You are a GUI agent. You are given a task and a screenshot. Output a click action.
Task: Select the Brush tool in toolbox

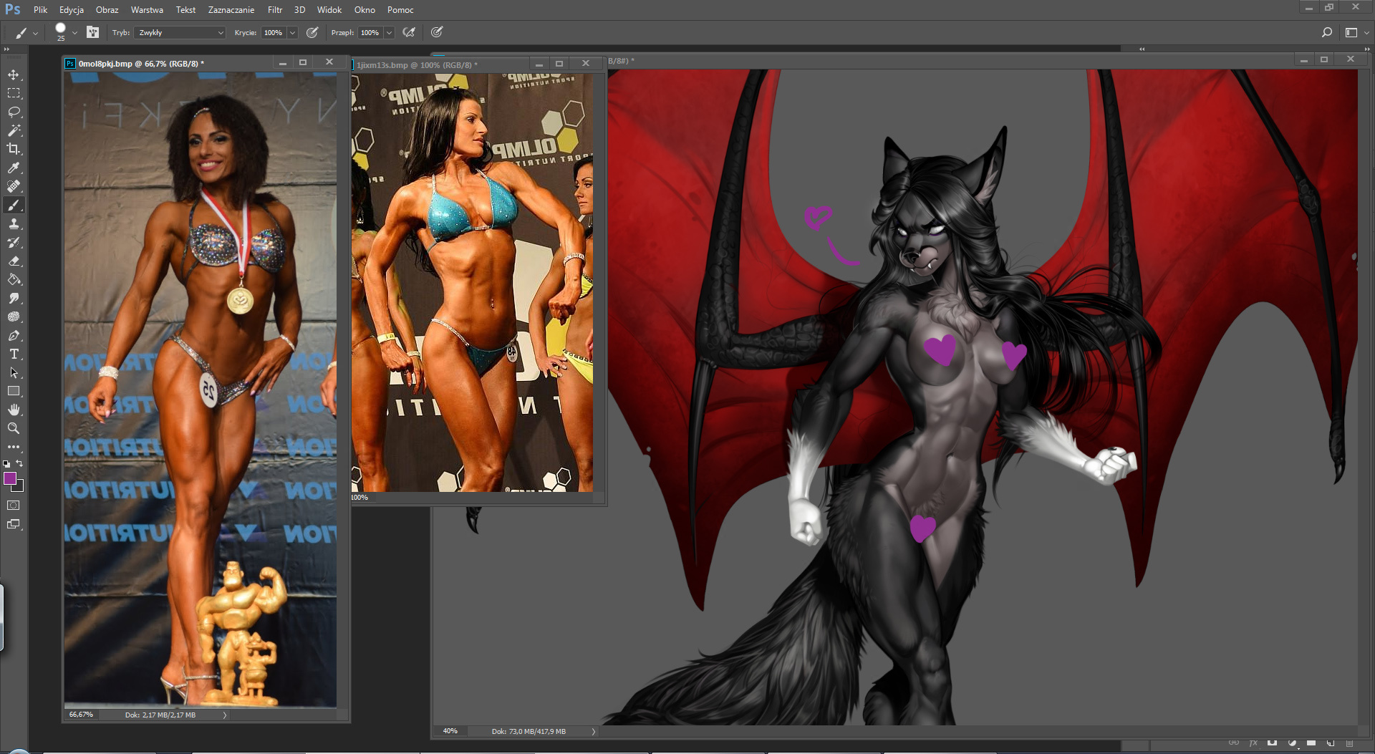14,206
